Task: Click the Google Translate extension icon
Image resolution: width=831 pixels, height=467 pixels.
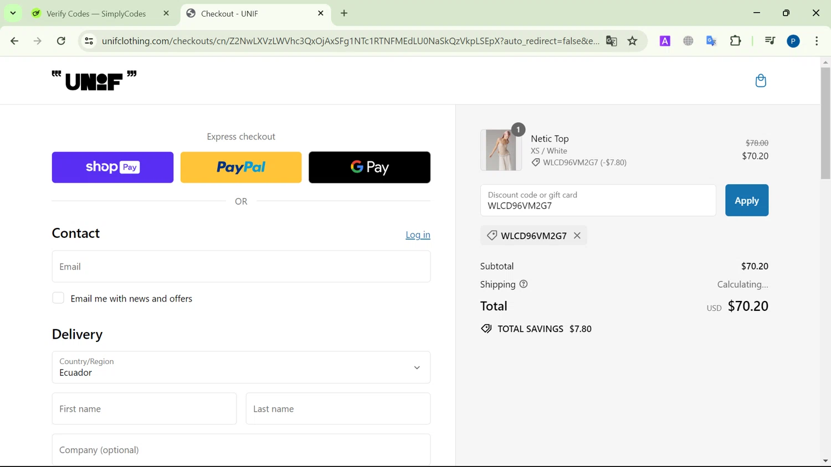Action: point(711,41)
